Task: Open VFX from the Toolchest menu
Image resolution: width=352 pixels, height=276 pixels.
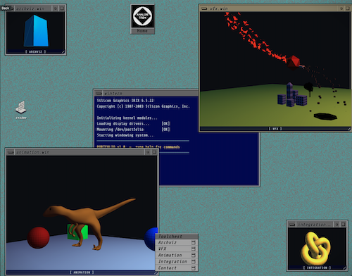Action: pyautogui.click(x=177, y=249)
